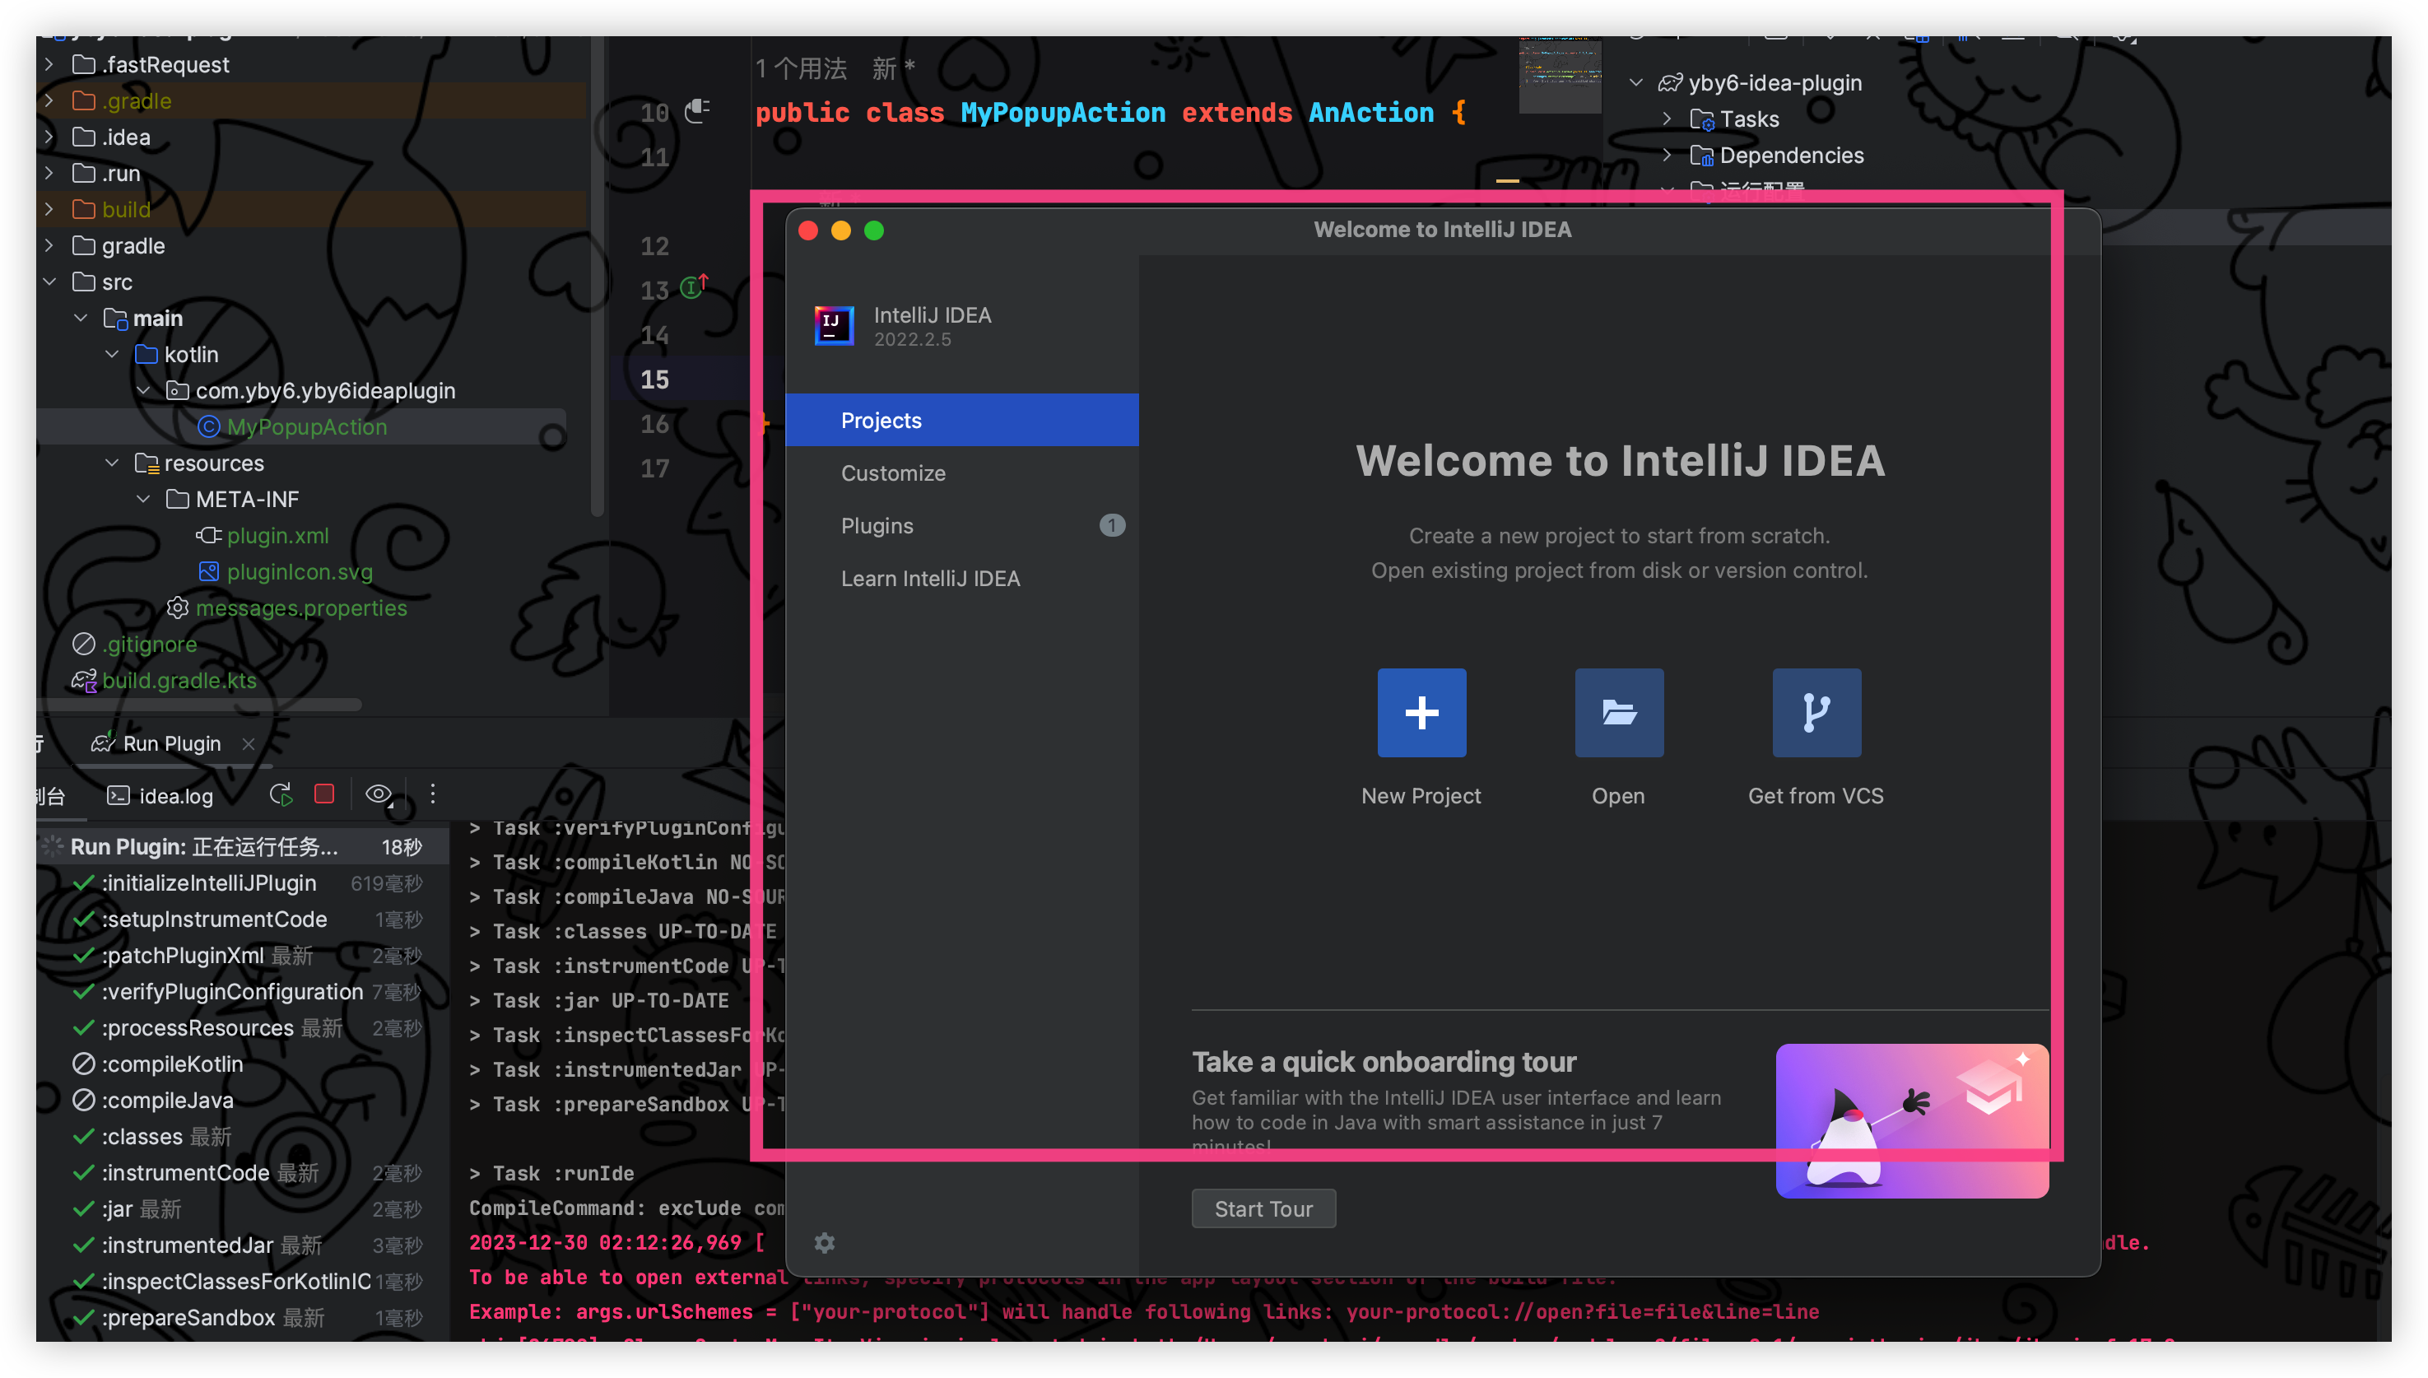Click the AnAction class name in code

click(x=1371, y=113)
